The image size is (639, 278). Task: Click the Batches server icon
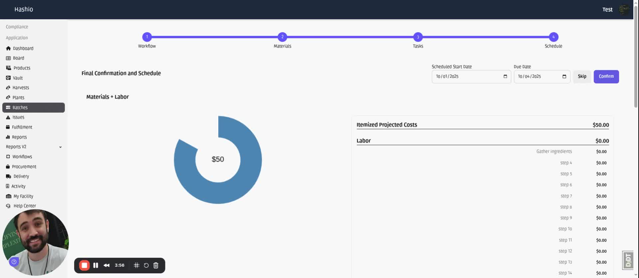[x=8, y=107]
